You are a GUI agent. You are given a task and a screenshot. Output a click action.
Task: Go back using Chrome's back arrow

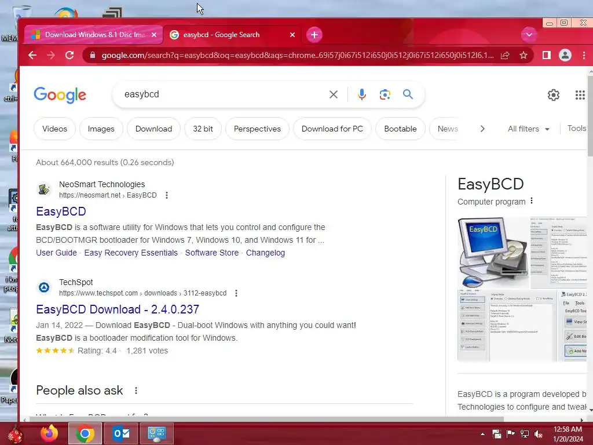click(x=32, y=55)
